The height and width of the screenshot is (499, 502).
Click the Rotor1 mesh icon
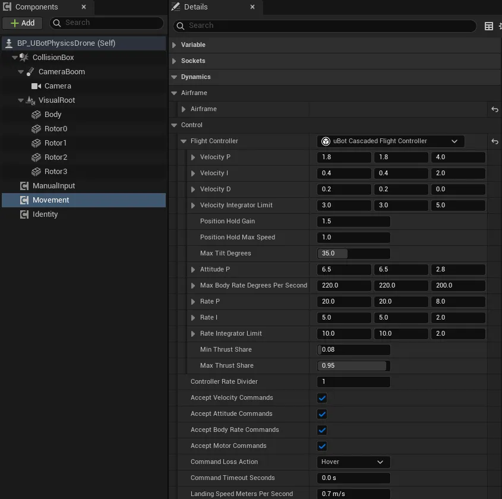pos(36,143)
